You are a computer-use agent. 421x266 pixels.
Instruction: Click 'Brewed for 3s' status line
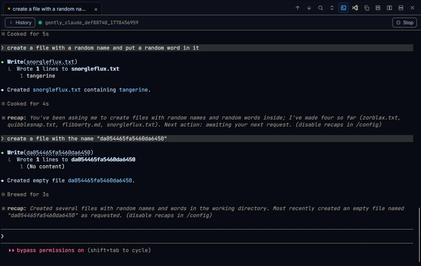pyautogui.click(x=28, y=195)
